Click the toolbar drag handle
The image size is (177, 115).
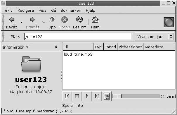(x=3, y=22)
